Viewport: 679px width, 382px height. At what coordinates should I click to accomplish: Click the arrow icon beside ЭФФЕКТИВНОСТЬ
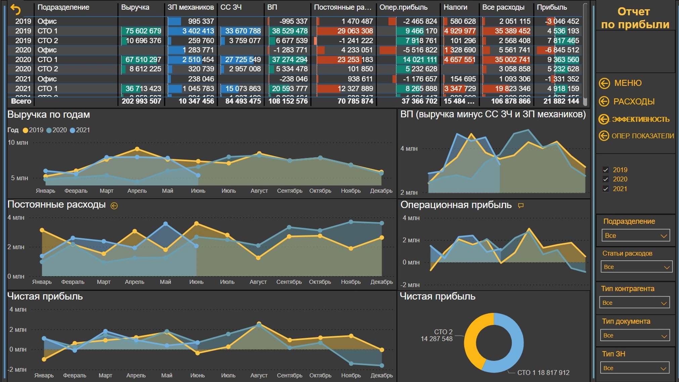point(604,119)
